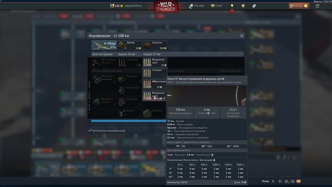Screen dimensions: 332x187
Task: Click red timer icon below light bulb
Action: click(232, 11)
